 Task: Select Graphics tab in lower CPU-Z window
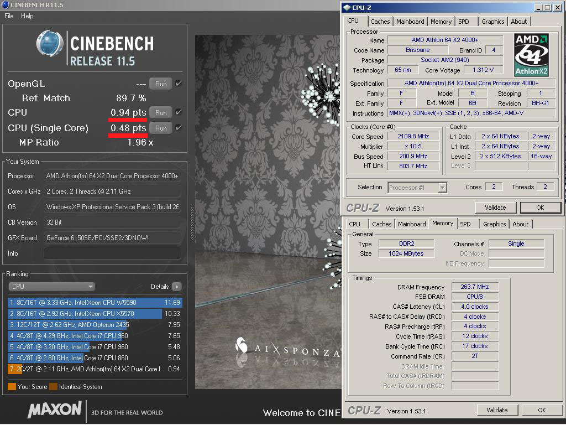495,224
